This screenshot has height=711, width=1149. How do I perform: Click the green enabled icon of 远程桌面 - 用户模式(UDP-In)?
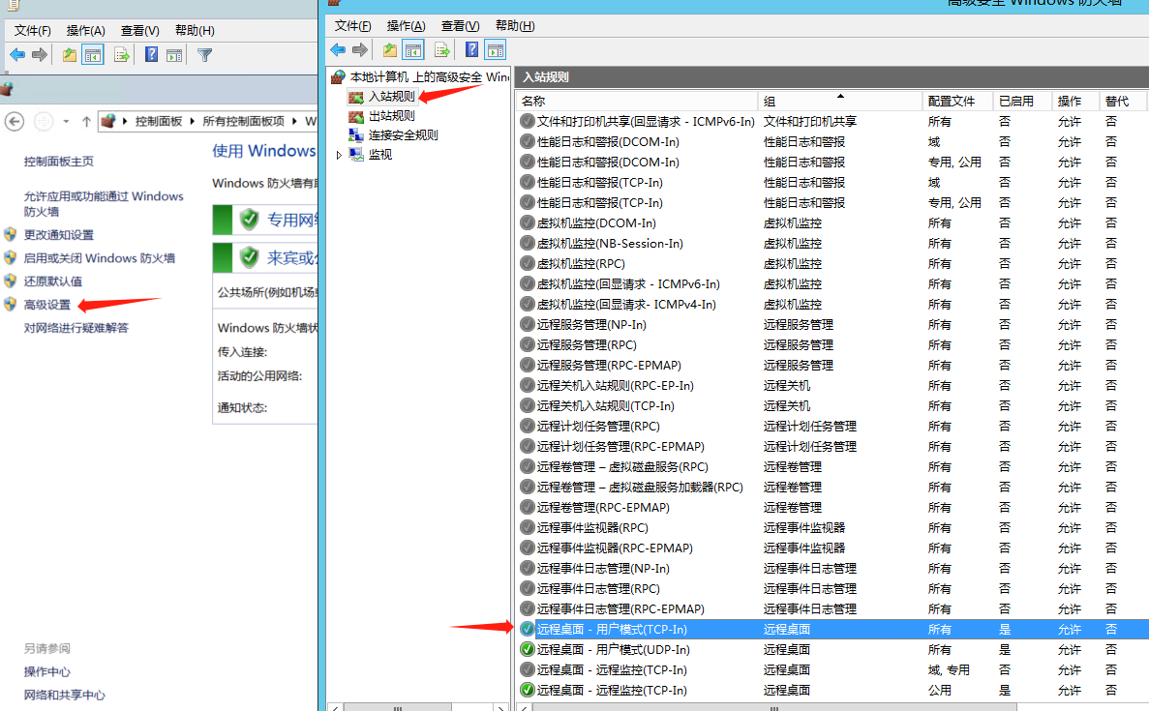527,649
